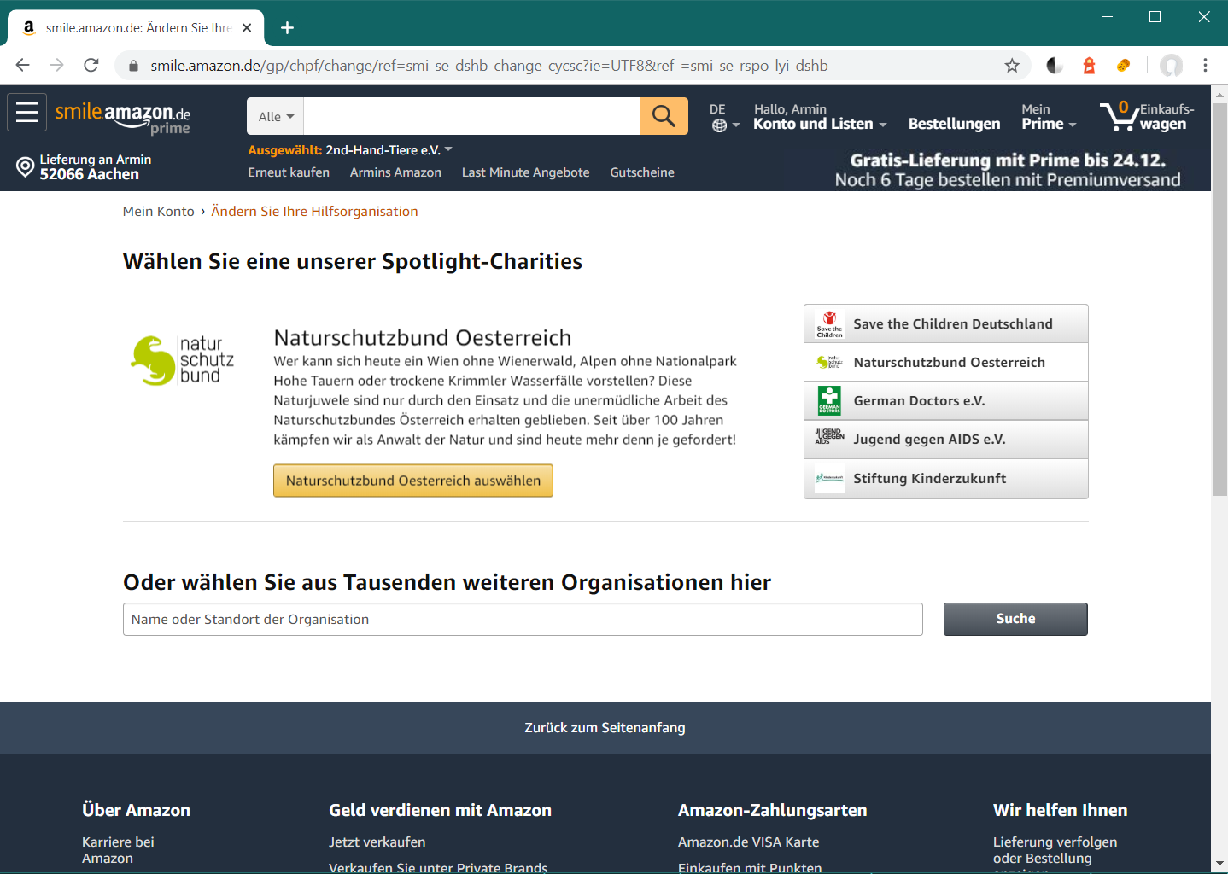The height and width of the screenshot is (874, 1228).
Task: Click Zurück zum Seitenanfang link
Action: pyautogui.click(x=605, y=727)
